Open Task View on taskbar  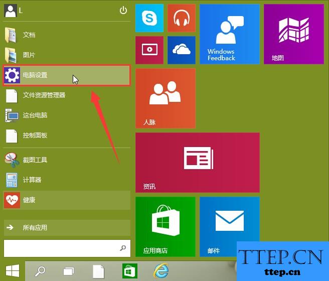tap(69, 271)
